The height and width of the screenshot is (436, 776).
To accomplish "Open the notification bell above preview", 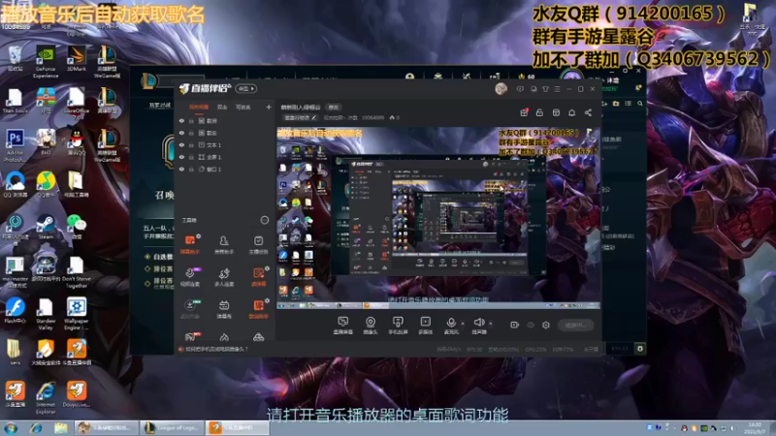I will pos(571,112).
